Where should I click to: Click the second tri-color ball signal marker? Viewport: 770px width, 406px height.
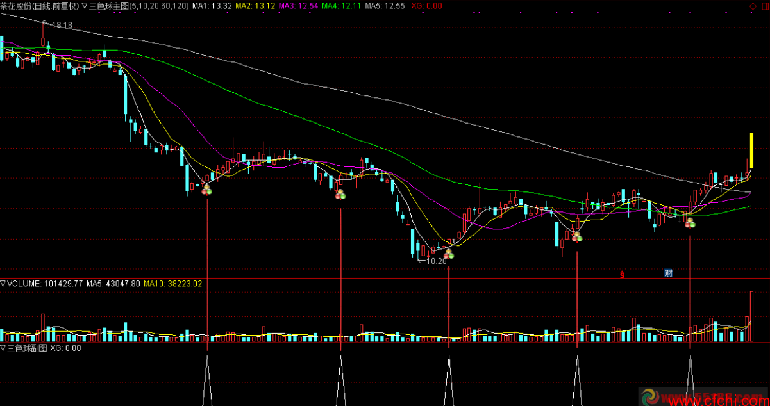(340, 193)
